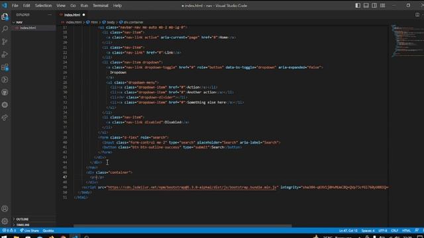Click the "Dropdown" text on line 26
This screenshot has width=424, height=238.
(x=118, y=72)
